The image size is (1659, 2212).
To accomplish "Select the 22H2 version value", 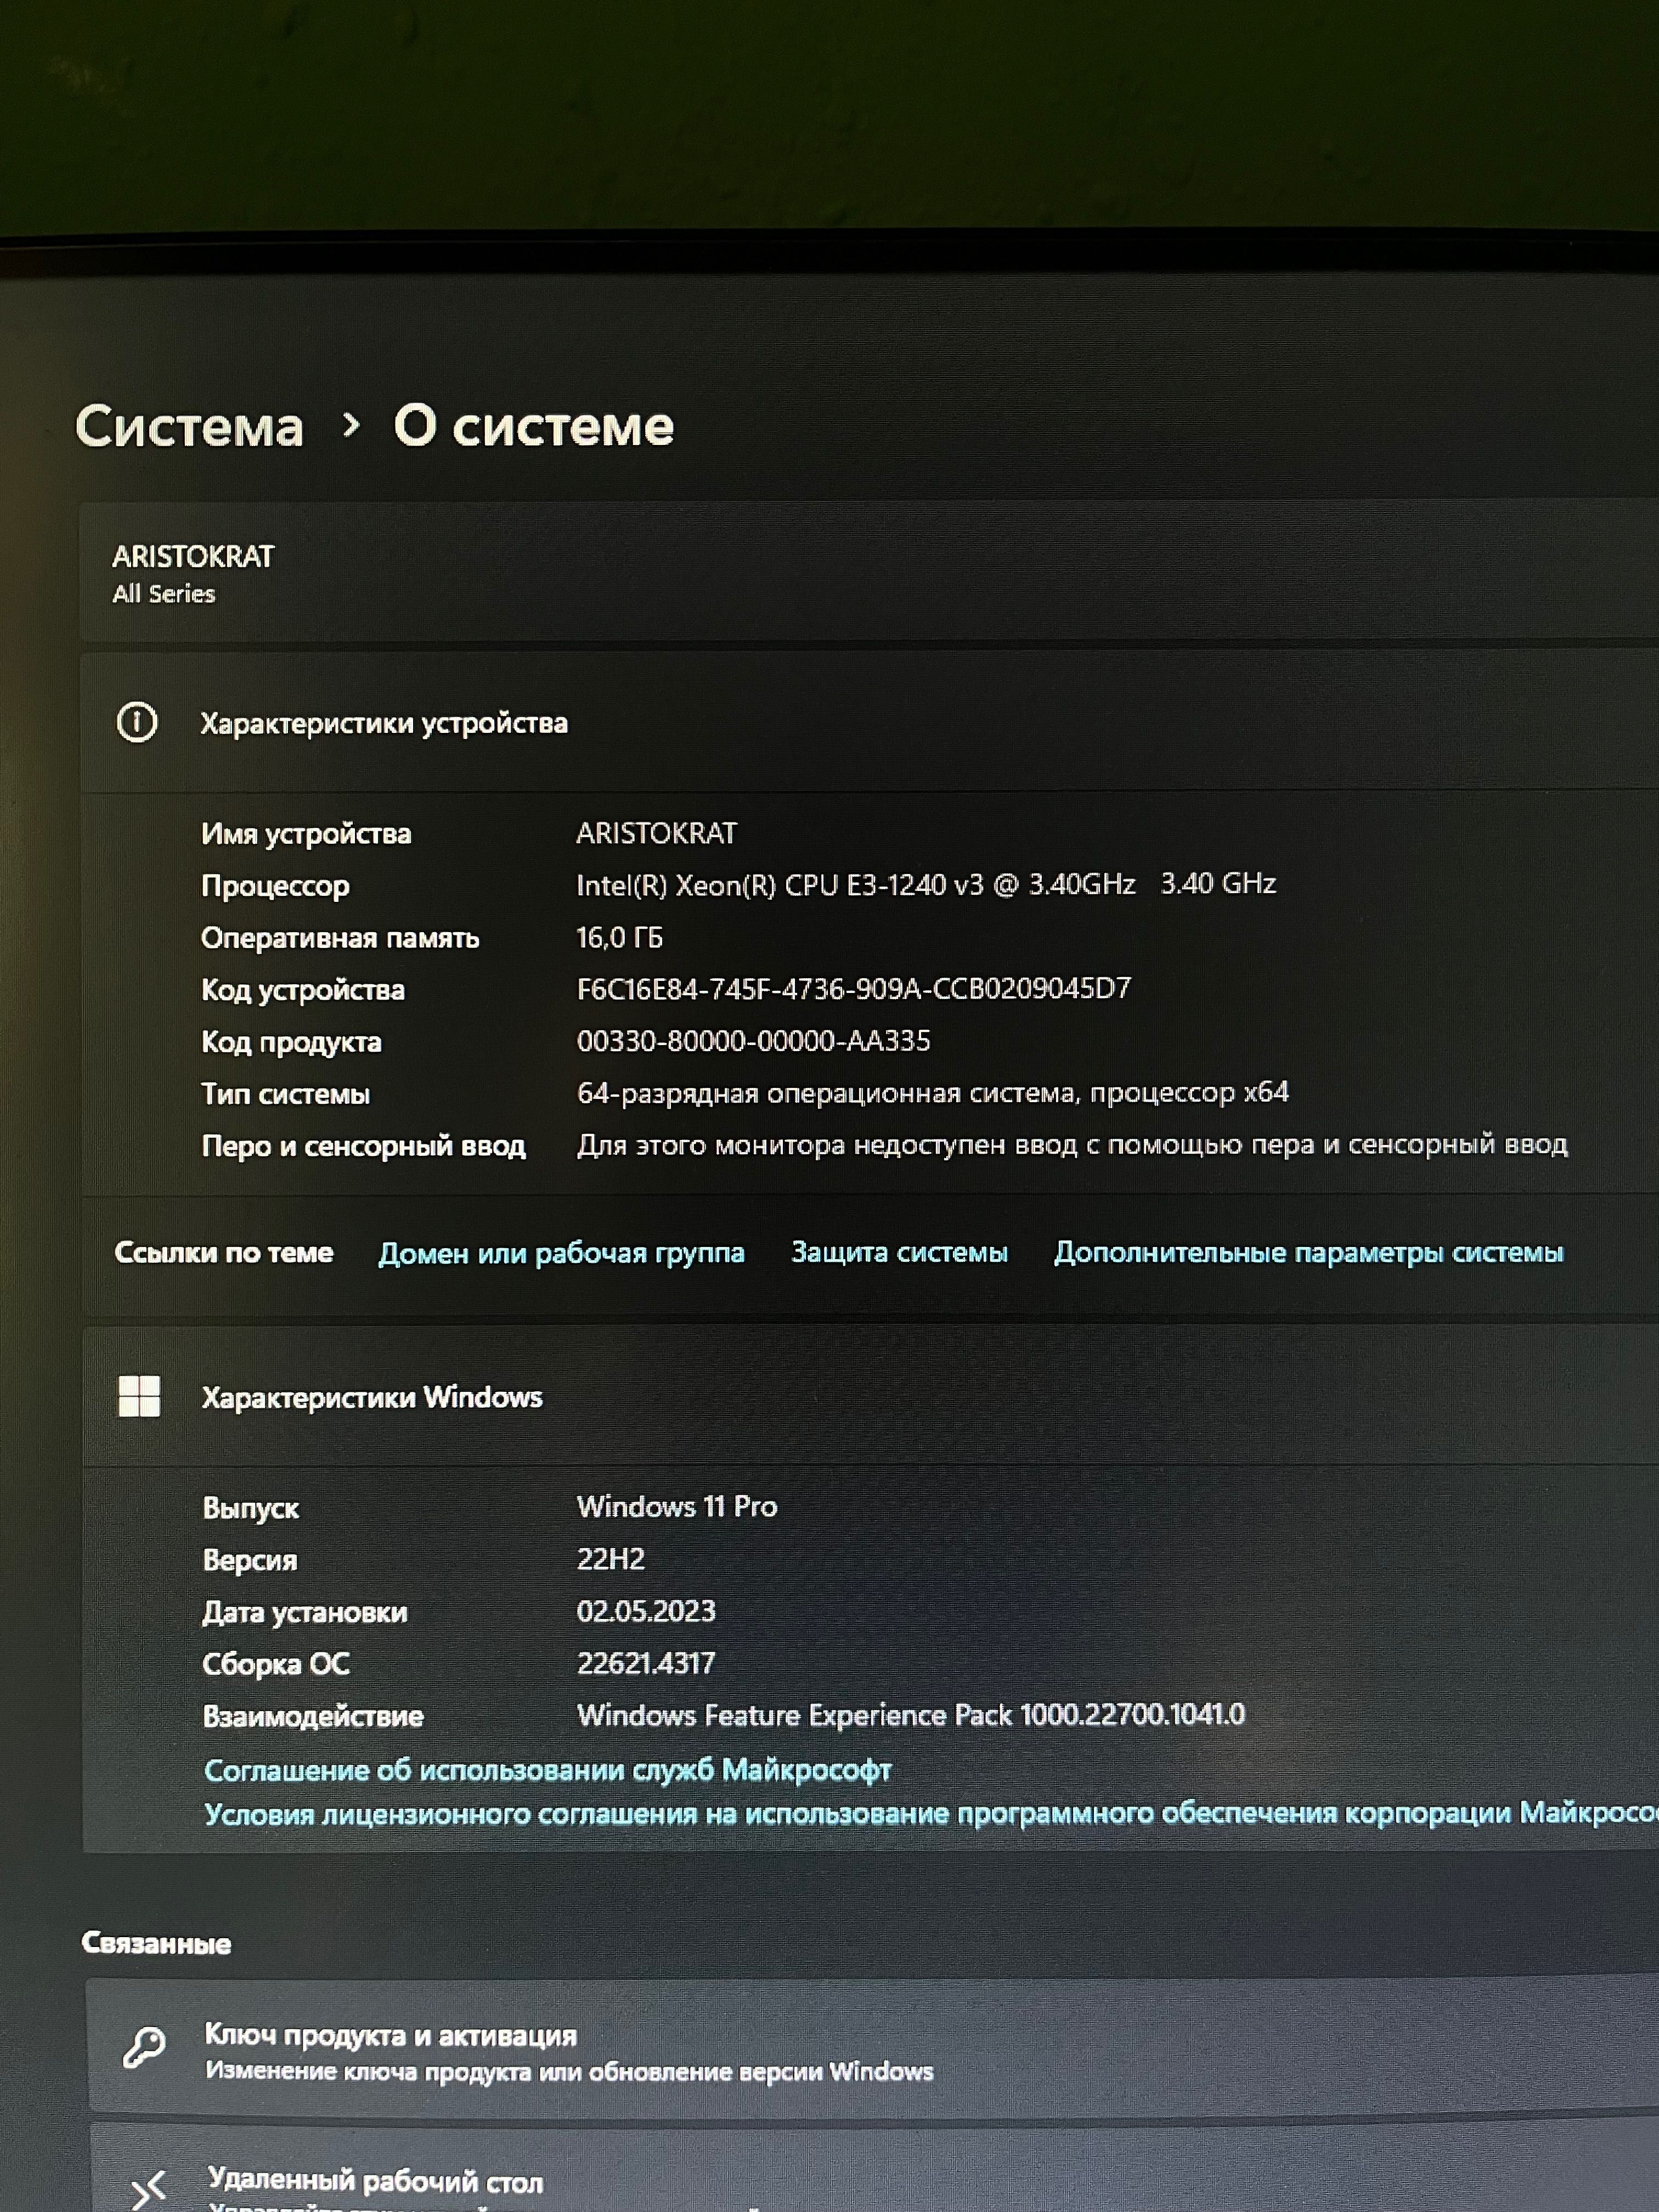I will pos(611,1559).
